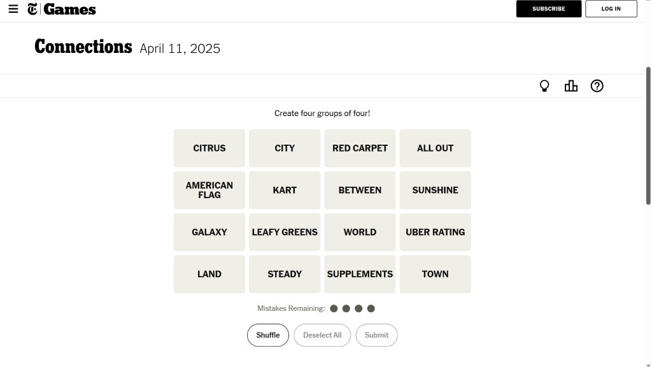This screenshot has width=652, height=367.
Task: Click the Submit button
Action: 376,335
